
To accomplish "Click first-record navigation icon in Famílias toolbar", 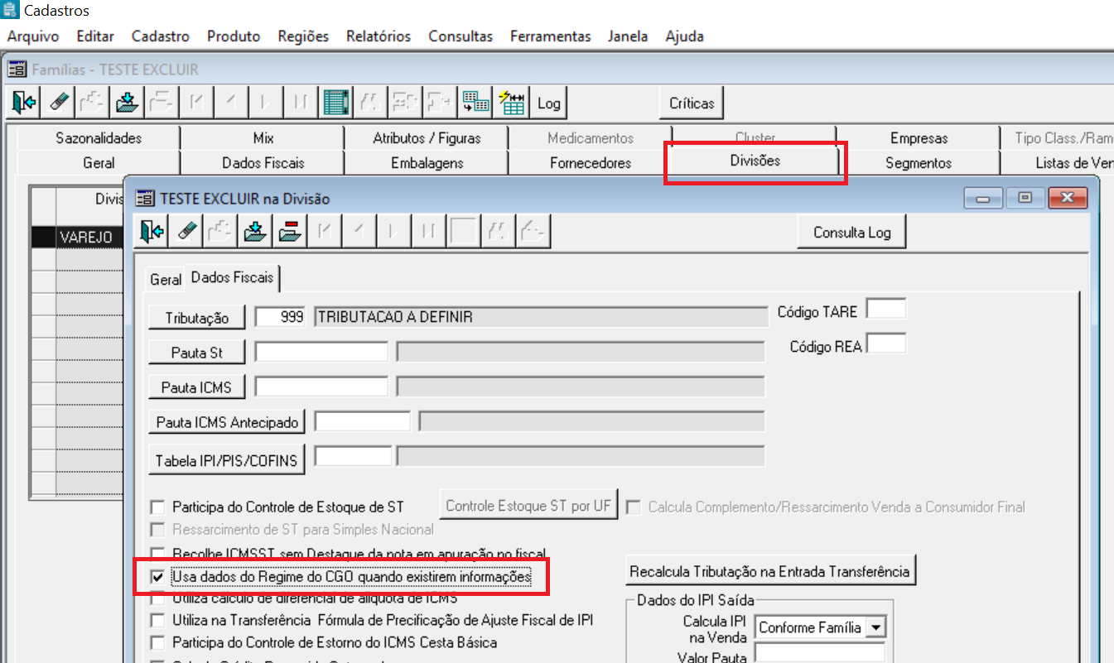I will click(x=196, y=103).
